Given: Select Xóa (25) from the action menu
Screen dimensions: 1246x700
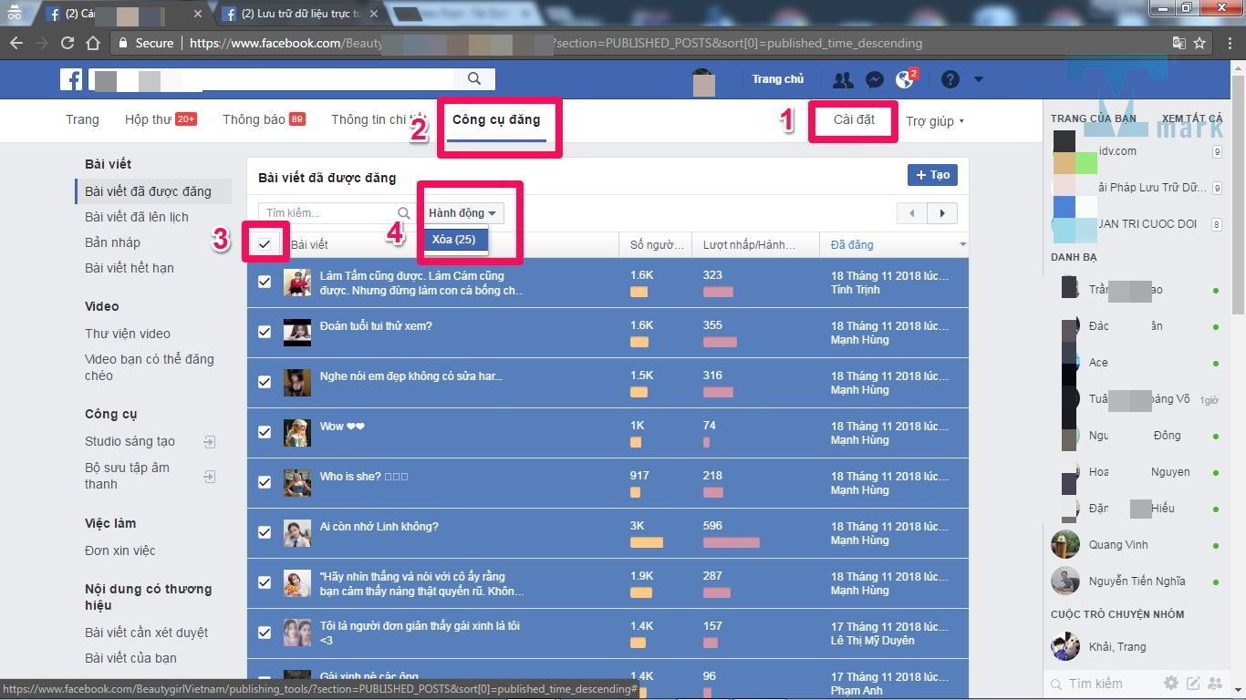Looking at the screenshot, I should pos(454,240).
